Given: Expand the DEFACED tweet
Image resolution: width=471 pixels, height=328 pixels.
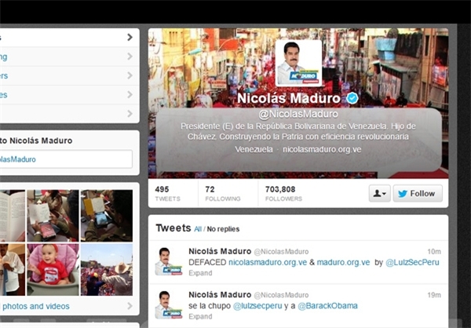Looking at the screenshot, I should pos(200,273).
